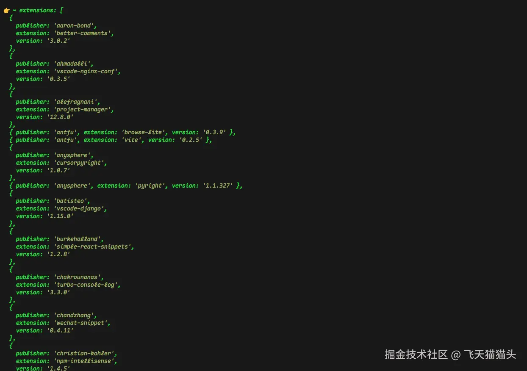Click the extension value 'pyright'
The width and height of the screenshot is (527, 371).
click(150, 185)
